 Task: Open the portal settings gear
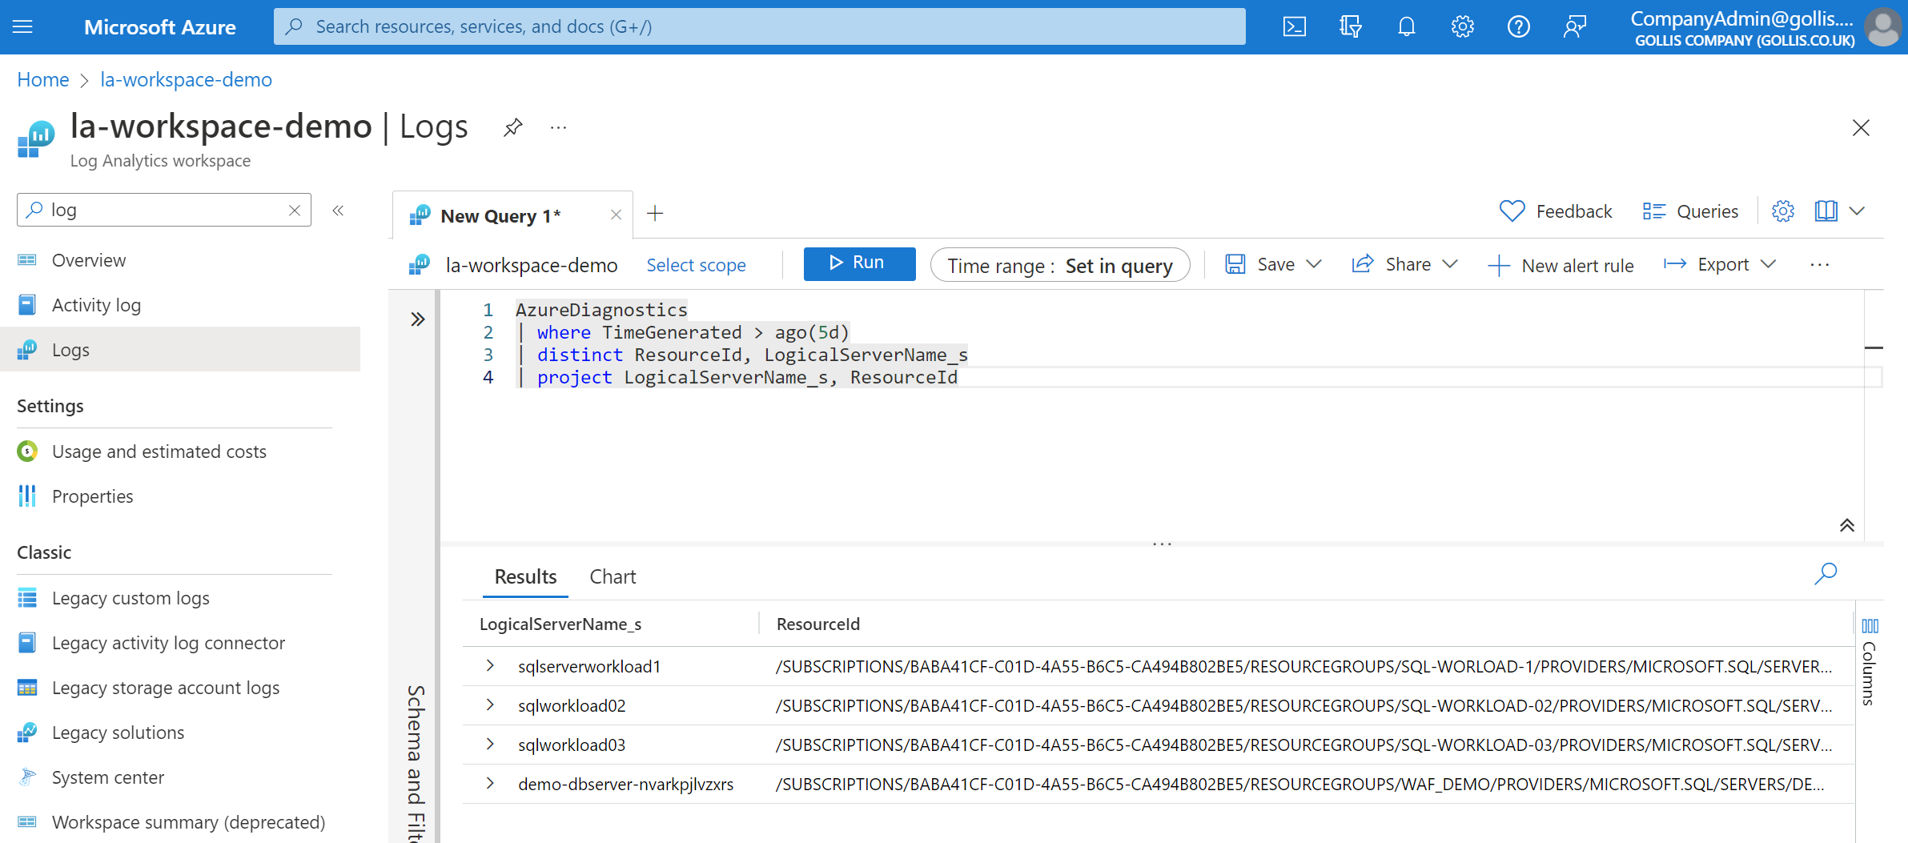pyautogui.click(x=1462, y=26)
